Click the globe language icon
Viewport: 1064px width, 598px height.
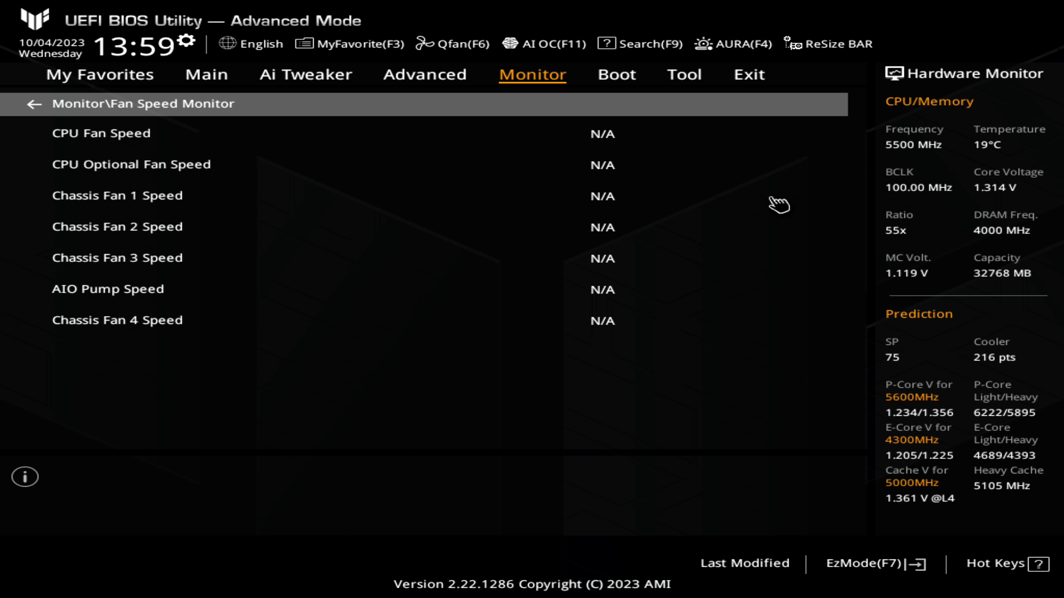(228, 43)
